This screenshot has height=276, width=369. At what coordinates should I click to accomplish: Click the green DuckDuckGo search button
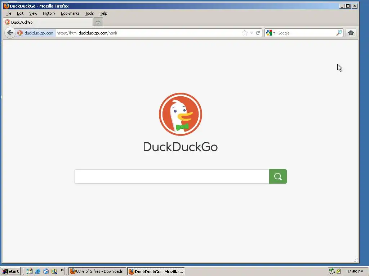tap(278, 176)
